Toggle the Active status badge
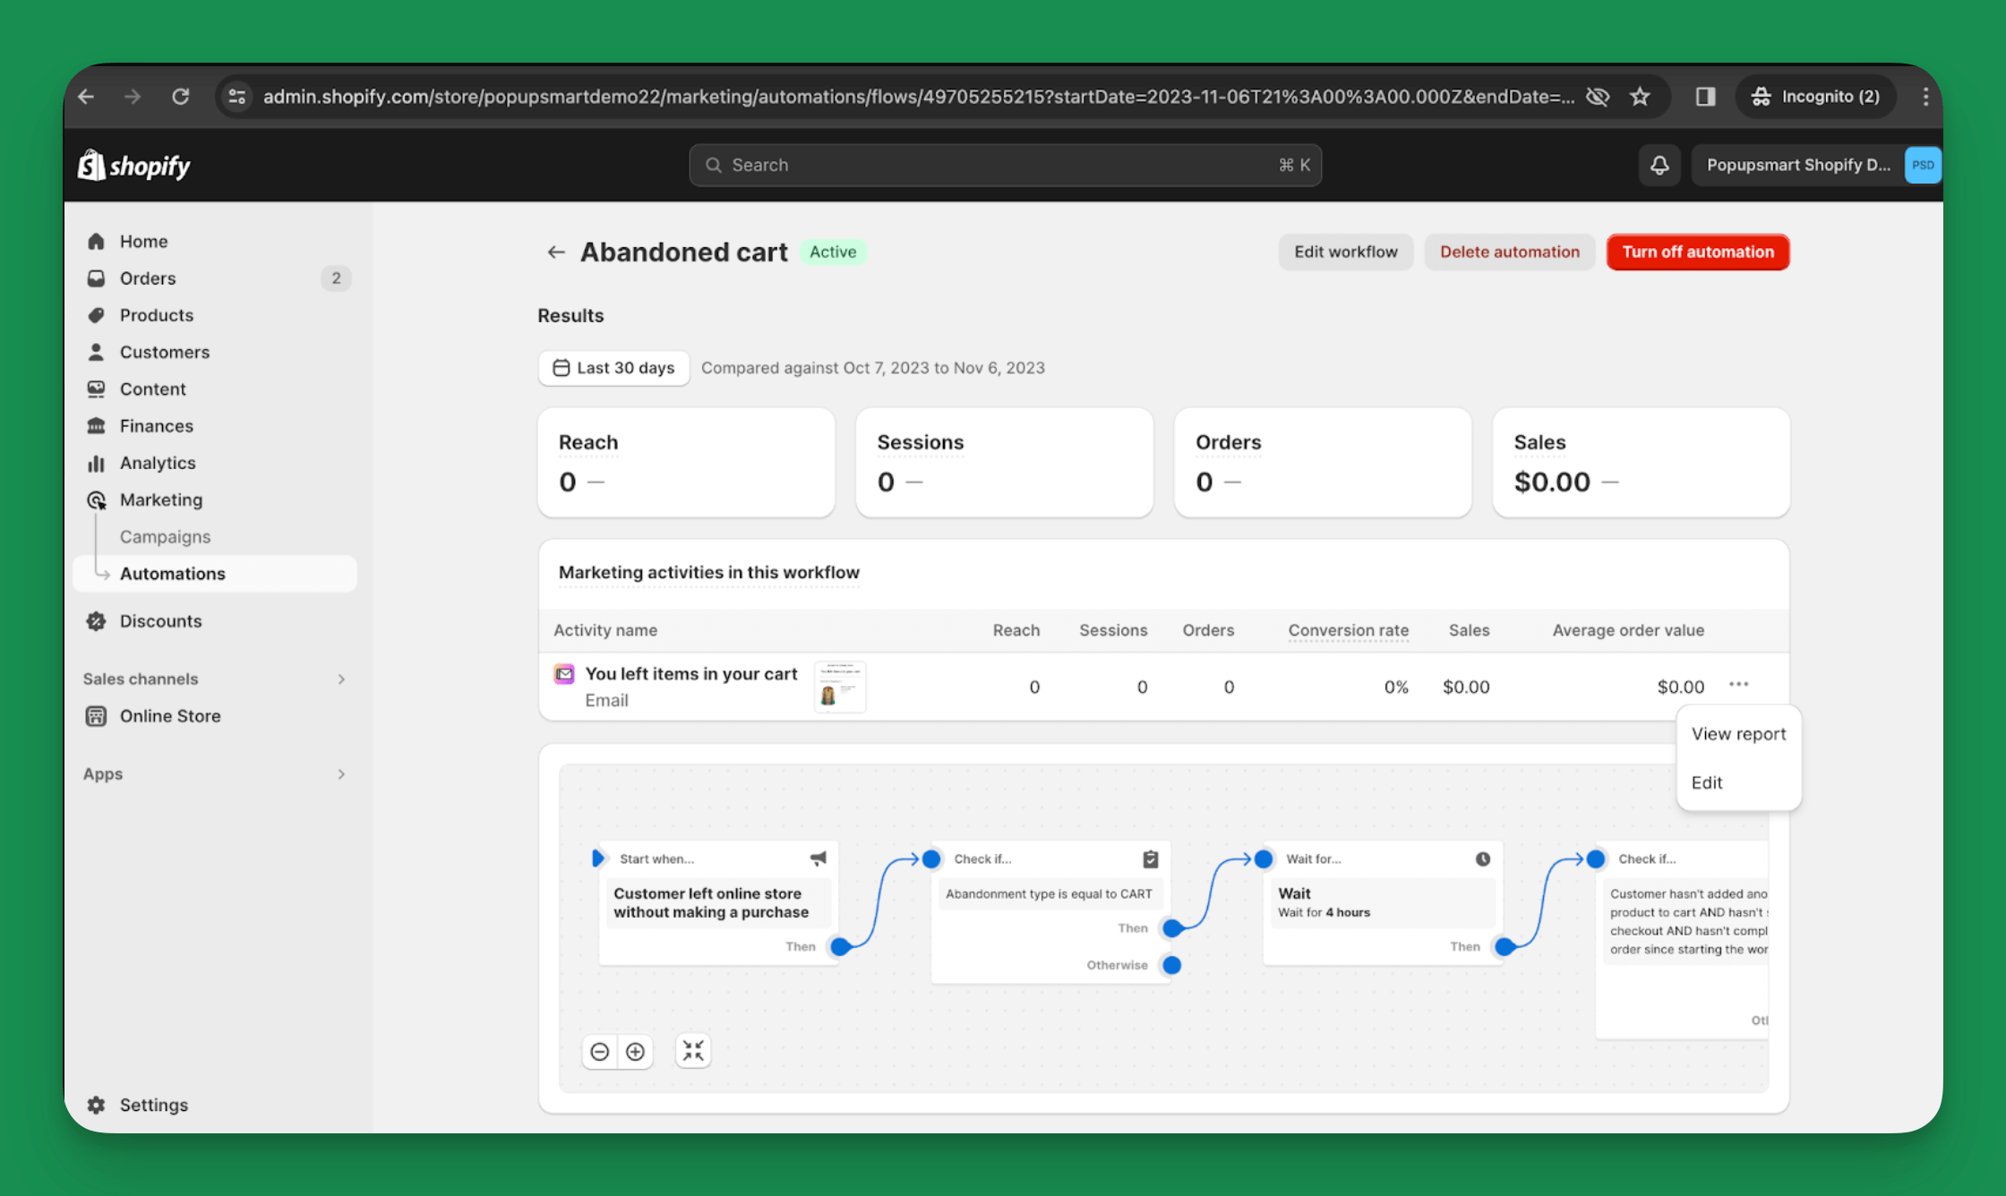 click(x=833, y=251)
